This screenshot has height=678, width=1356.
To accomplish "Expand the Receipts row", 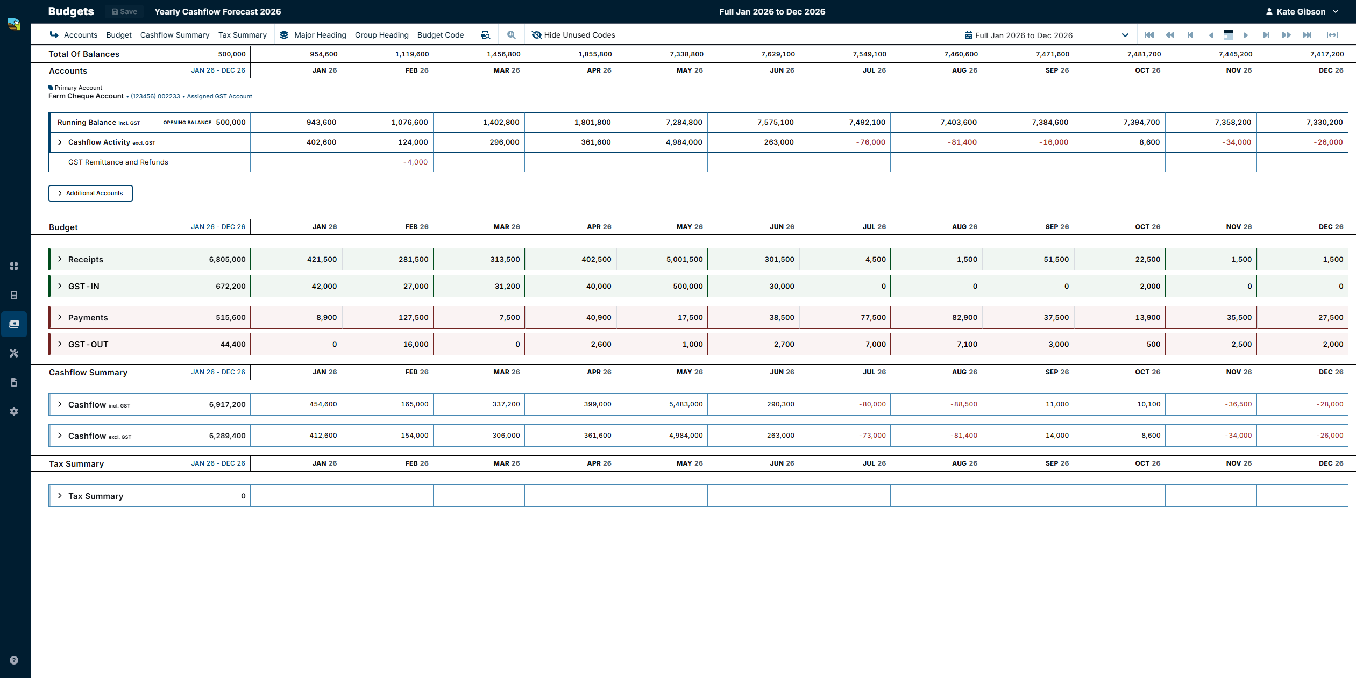I will pos(60,259).
